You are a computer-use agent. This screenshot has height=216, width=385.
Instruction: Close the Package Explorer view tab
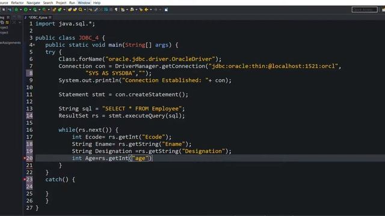pyautogui.click(x=8, y=17)
